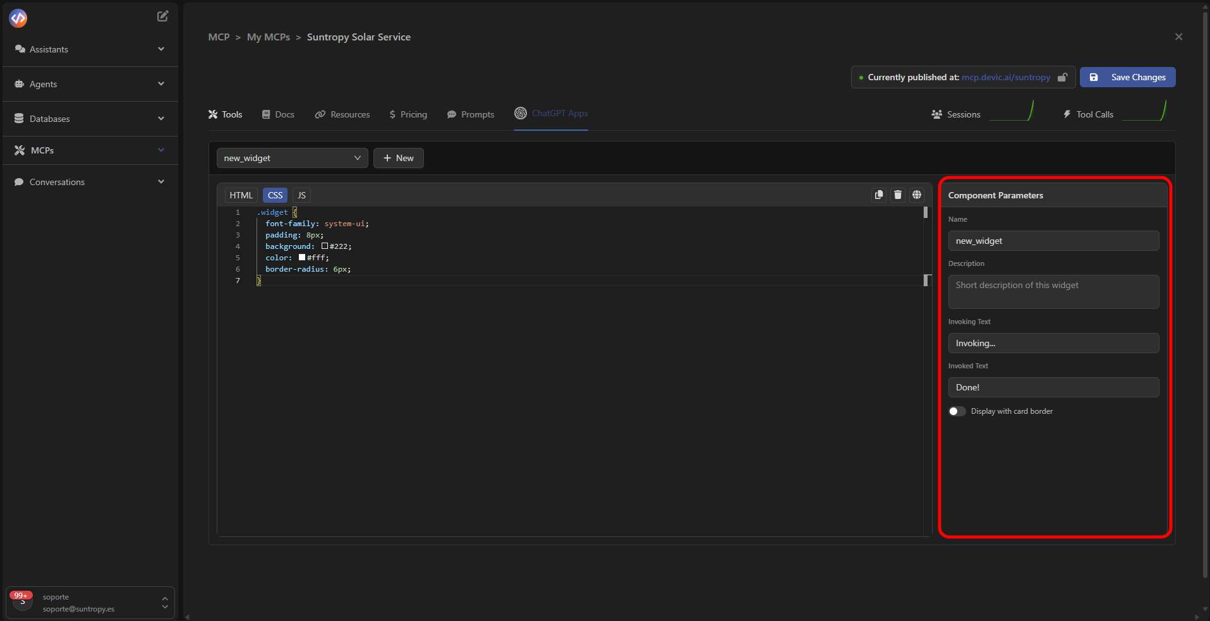Click the Databases stack icon

pos(19,119)
